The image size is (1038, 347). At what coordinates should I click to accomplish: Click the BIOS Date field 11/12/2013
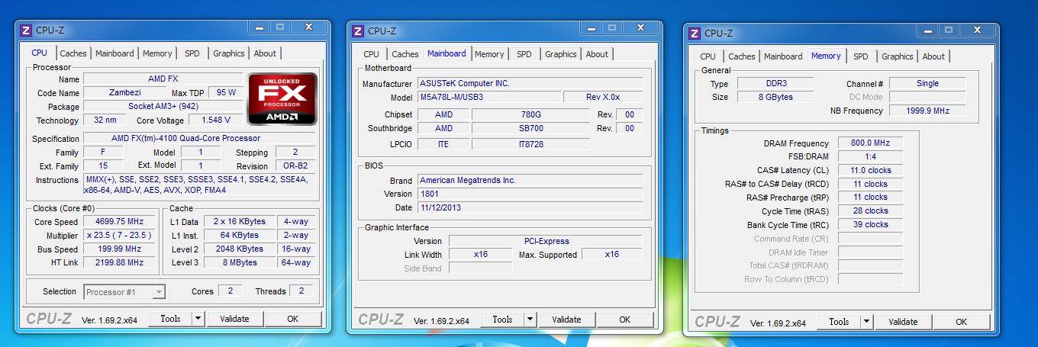point(530,207)
